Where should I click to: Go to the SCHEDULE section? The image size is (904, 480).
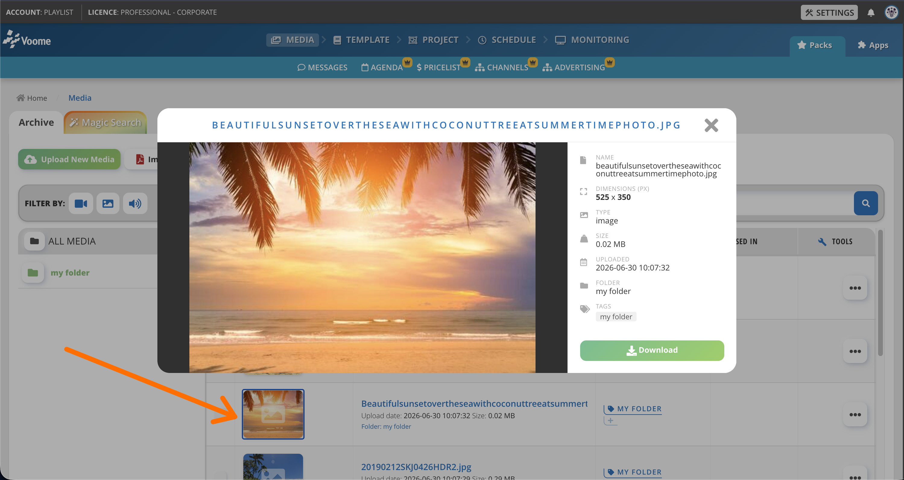tap(507, 40)
